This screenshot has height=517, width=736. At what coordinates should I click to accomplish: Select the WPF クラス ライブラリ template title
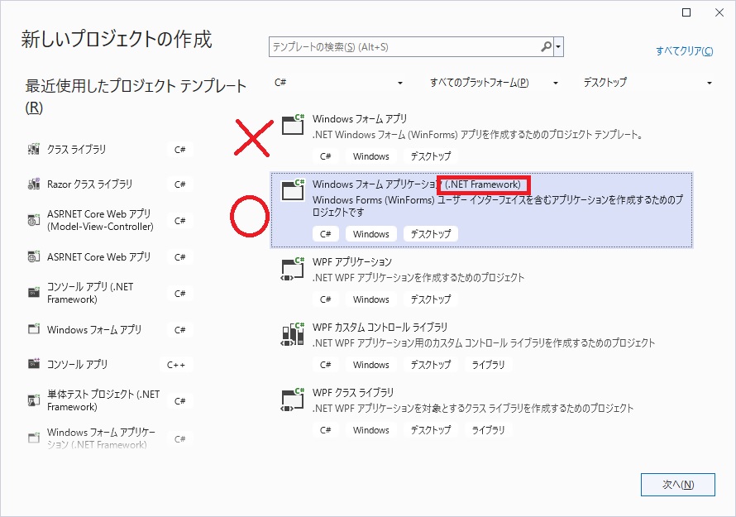(353, 392)
